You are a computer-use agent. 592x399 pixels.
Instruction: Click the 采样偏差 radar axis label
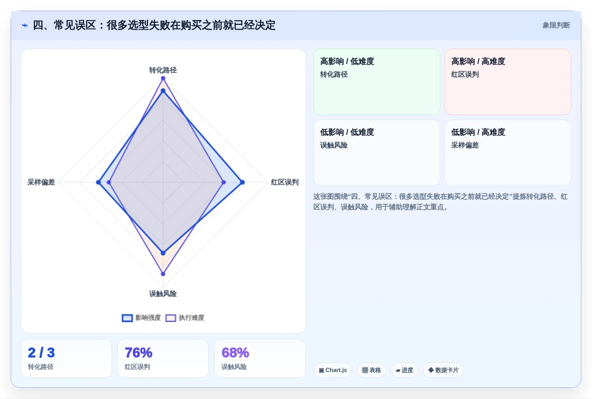pos(41,182)
